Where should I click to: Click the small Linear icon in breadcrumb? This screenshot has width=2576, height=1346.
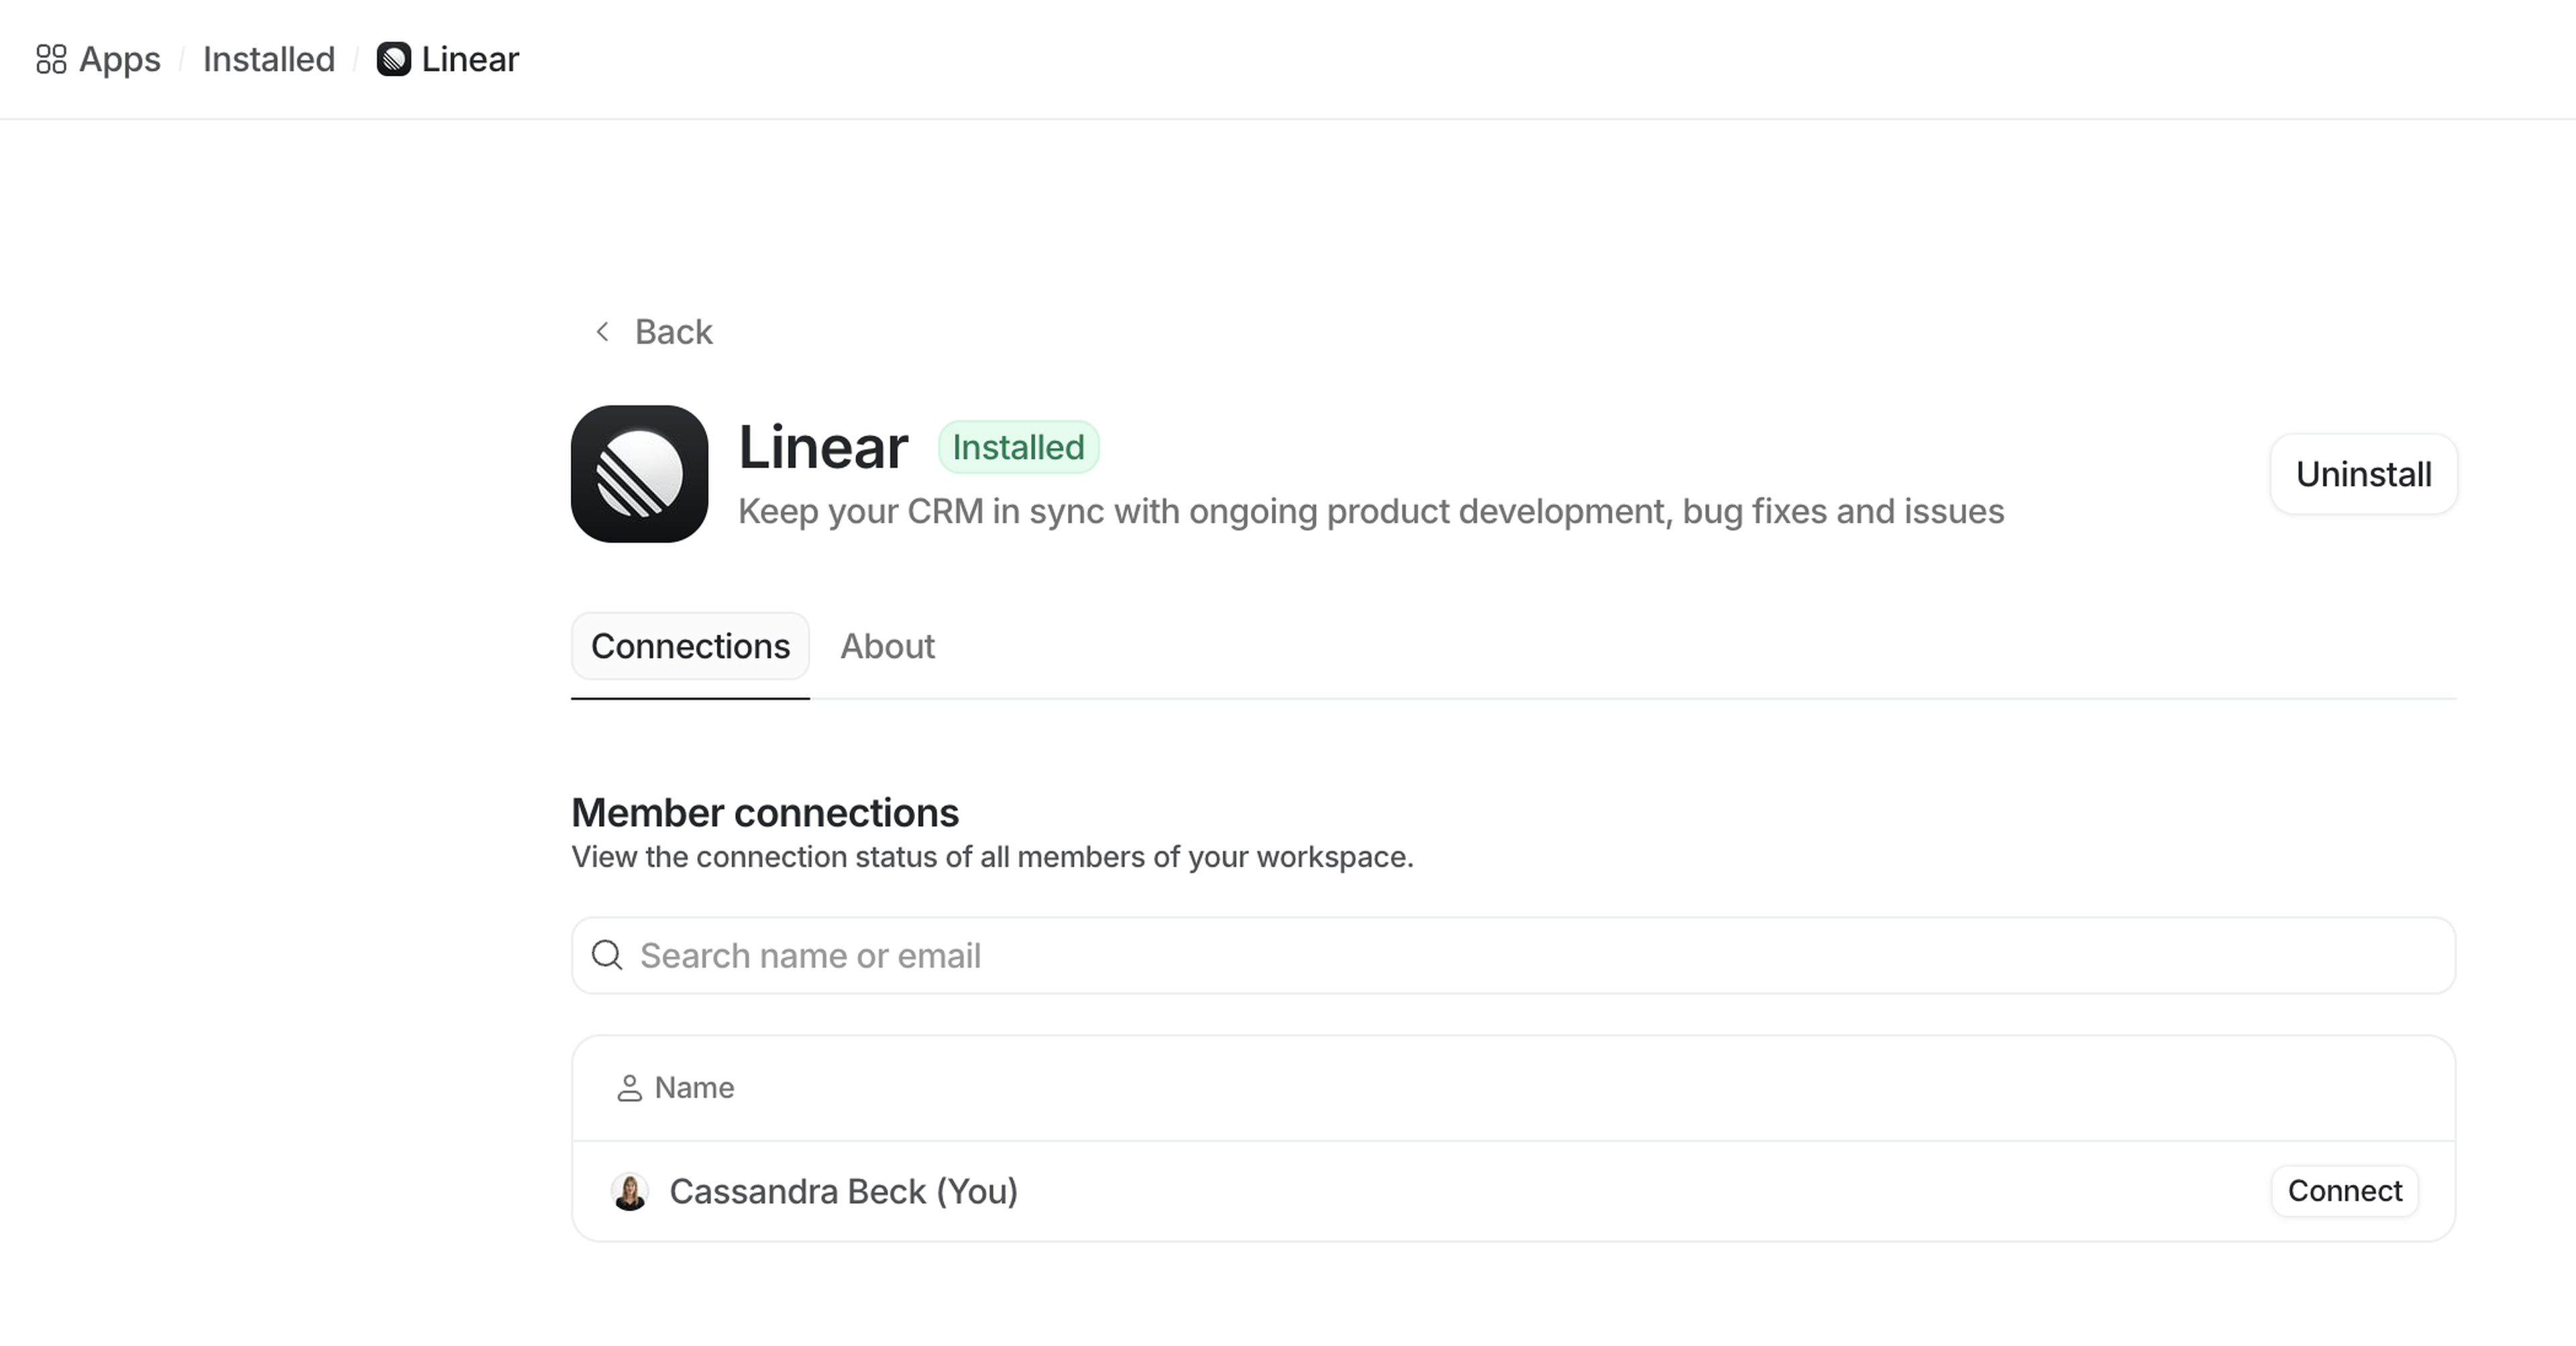click(393, 59)
